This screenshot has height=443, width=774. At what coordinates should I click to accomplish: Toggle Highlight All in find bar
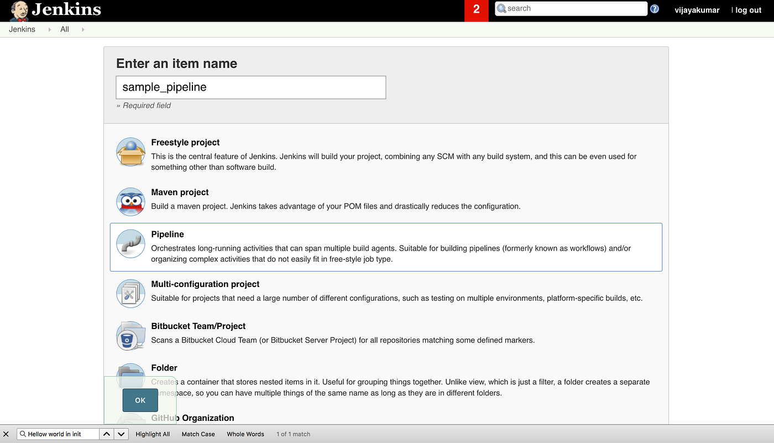tap(153, 434)
